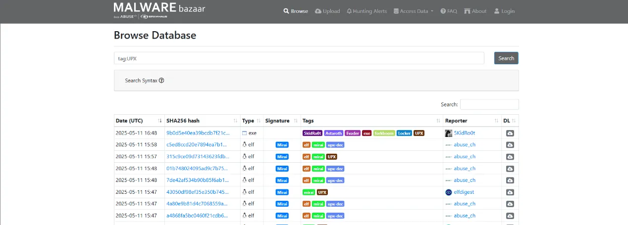The width and height of the screenshot is (628, 225).
Task: Open hash link 4a80e9b81d4c7068559a
Action: tap(197, 204)
